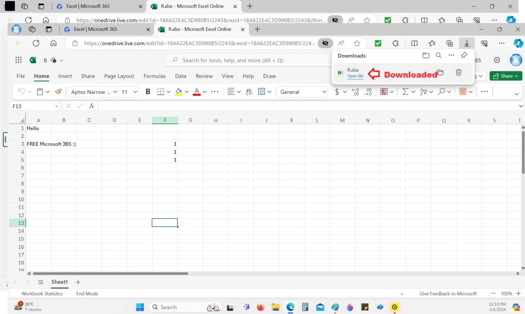Click the Insert Function fx icon

point(92,106)
